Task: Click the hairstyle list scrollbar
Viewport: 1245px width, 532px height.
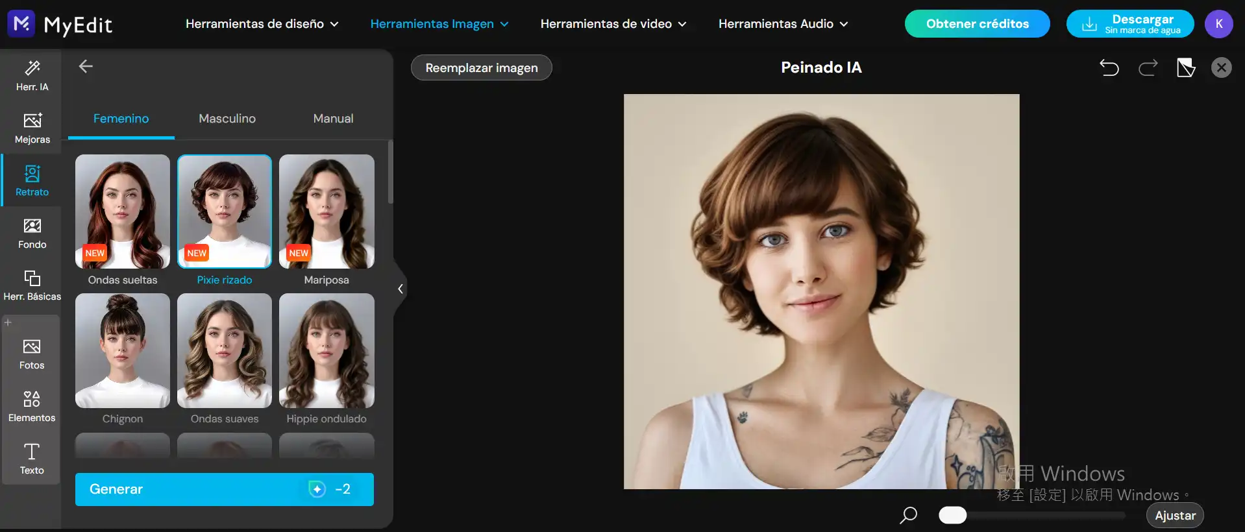Action: (x=390, y=172)
